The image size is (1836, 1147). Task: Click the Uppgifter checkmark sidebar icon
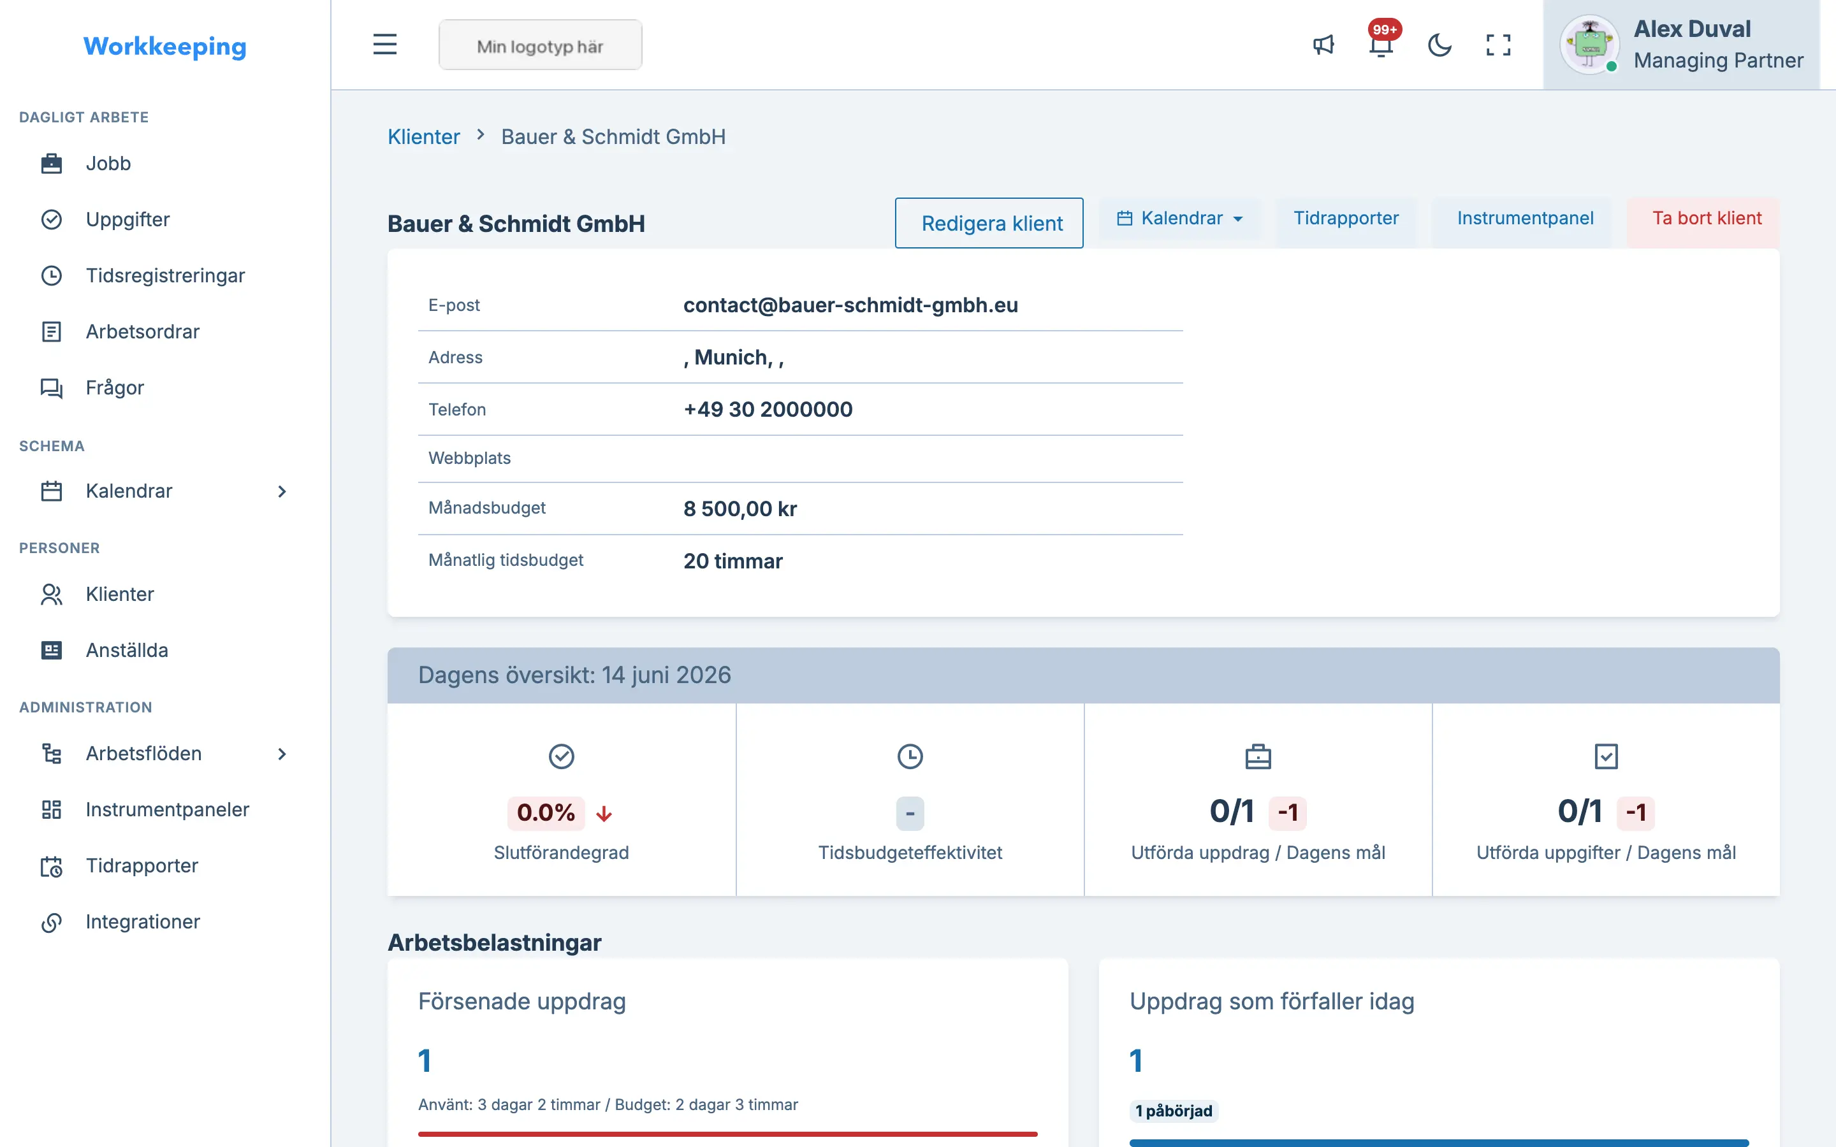[51, 219]
